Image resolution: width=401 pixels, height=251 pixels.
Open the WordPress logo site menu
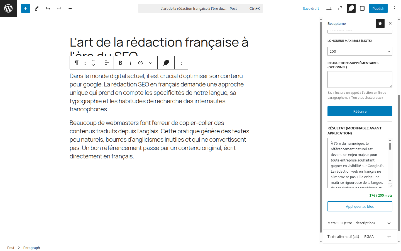point(8,8)
